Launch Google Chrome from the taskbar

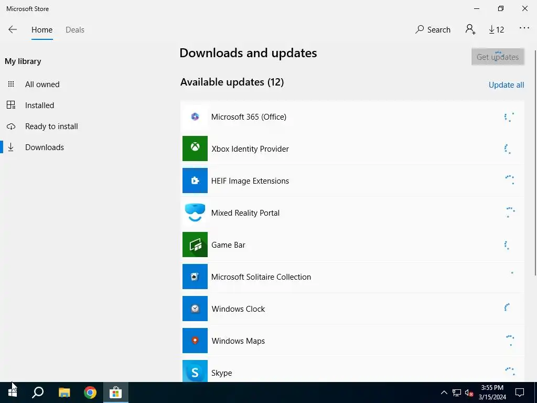point(90,393)
